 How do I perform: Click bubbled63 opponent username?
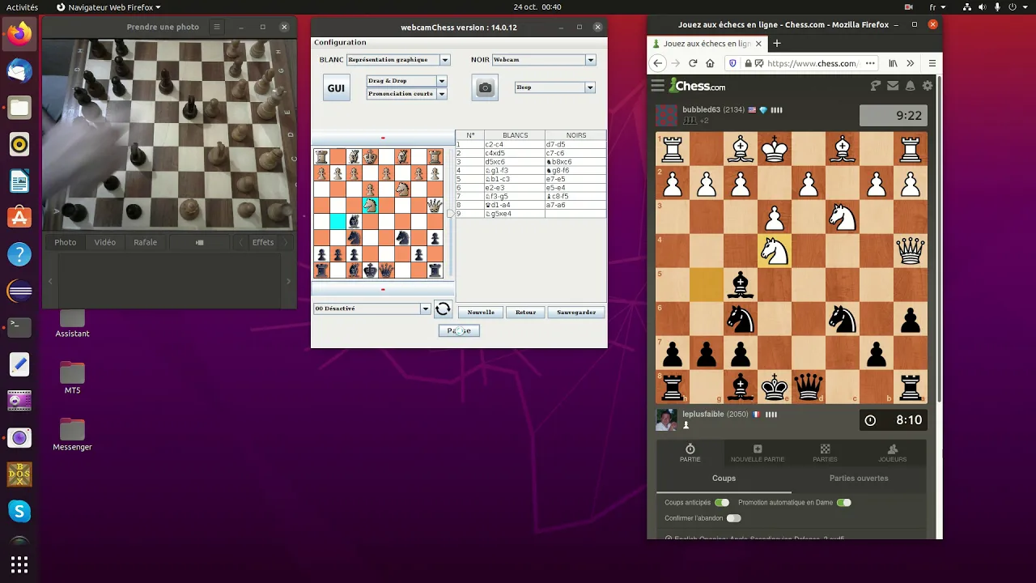pos(701,109)
